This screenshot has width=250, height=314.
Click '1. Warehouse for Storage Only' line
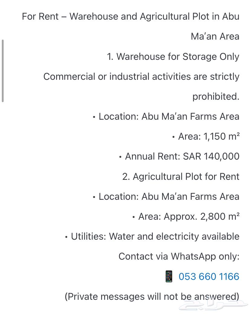click(x=173, y=57)
